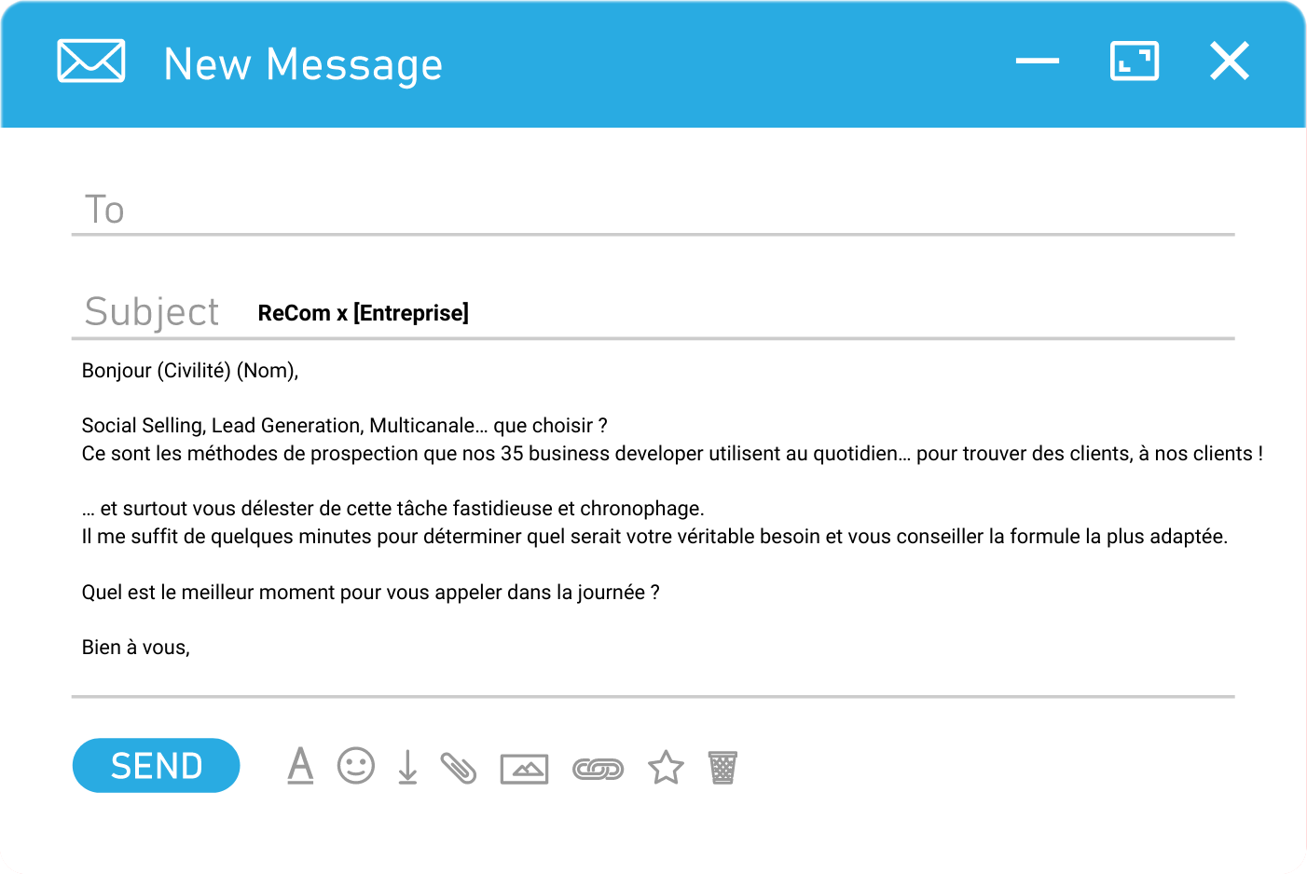Select the text formatting icon
Screen dimensions: 1307x874
(x=300, y=766)
